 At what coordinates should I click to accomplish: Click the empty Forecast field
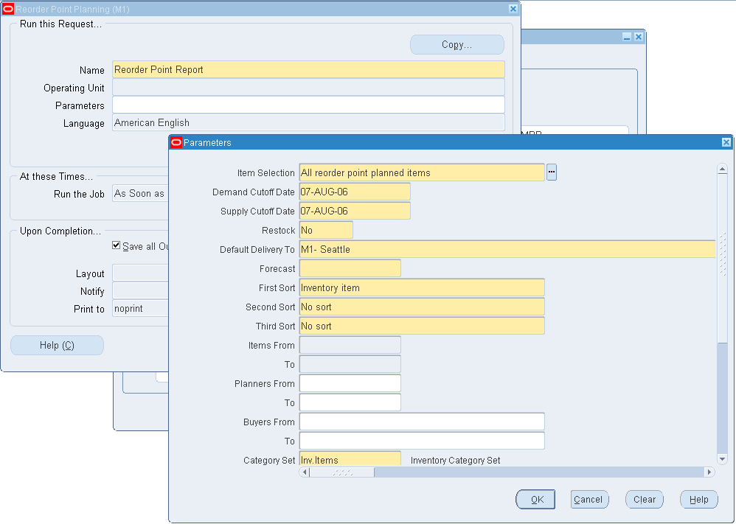point(350,269)
